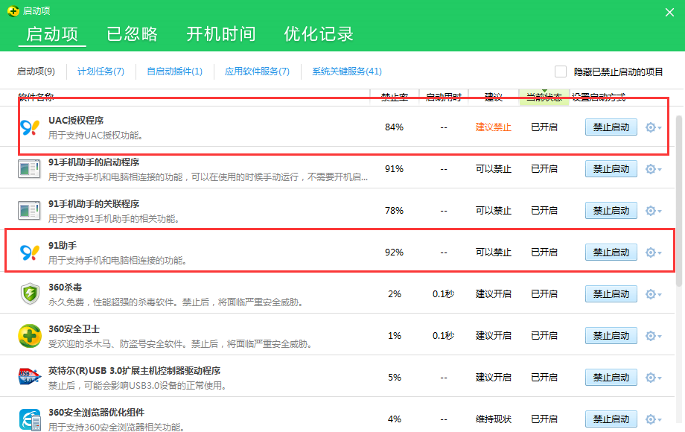
Task: Open startup settings gear for 360杀毒
Action: click(x=651, y=293)
